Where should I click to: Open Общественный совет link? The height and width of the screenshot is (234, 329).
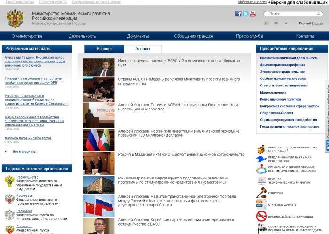point(276,113)
